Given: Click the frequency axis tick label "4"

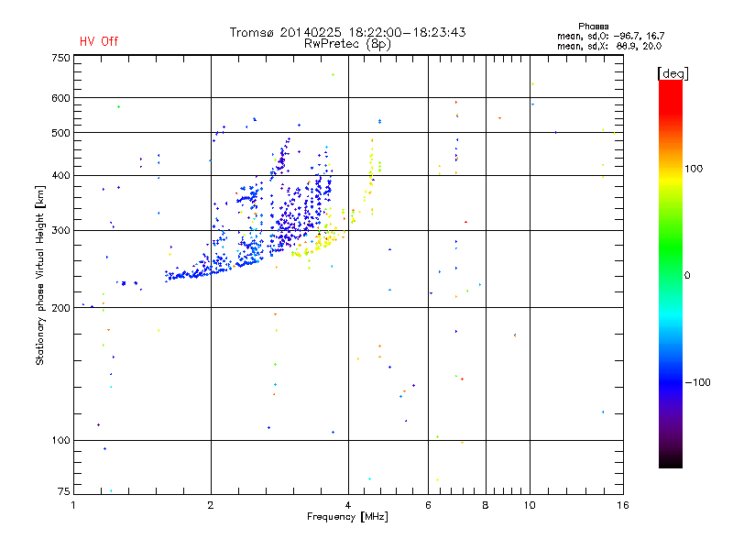Looking at the screenshot, I should (x=348, y=505).
